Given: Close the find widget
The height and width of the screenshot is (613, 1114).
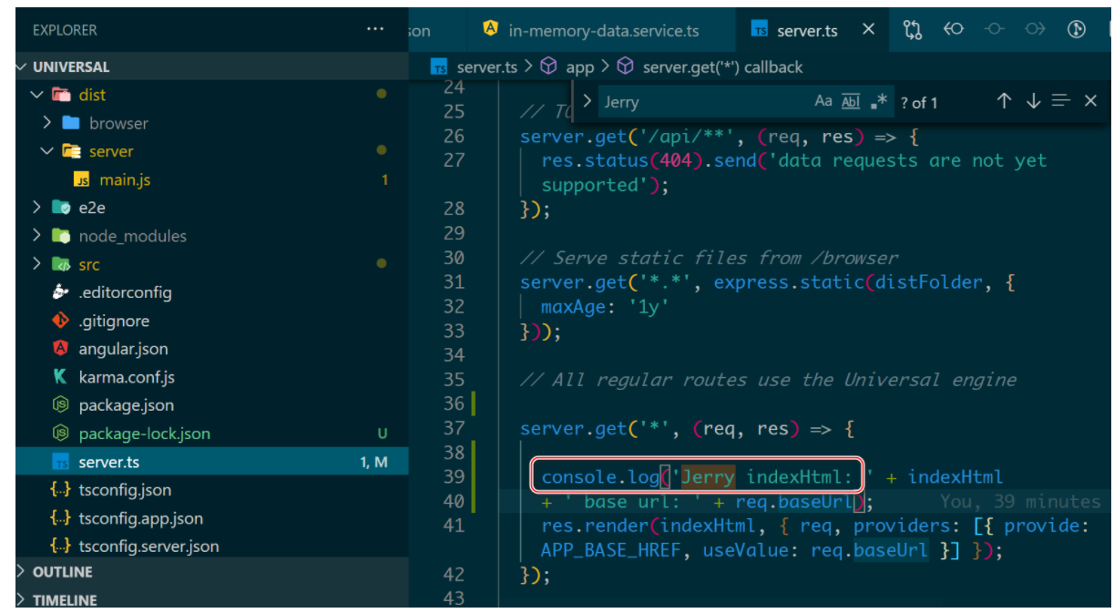Looking at the screenshot, I should [1090, 101].
